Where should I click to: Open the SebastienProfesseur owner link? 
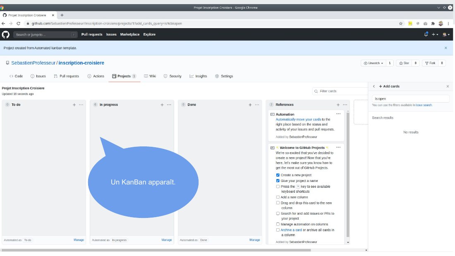coord(33,63)
